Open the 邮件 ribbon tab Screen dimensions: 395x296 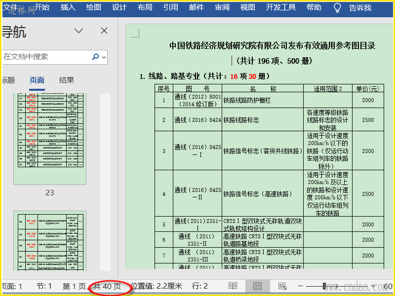pyautogui.click(x=197, y=7)
